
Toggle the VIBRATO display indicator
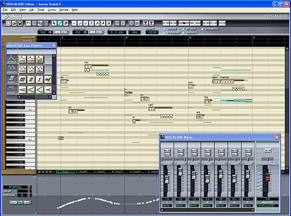(183, 32)
